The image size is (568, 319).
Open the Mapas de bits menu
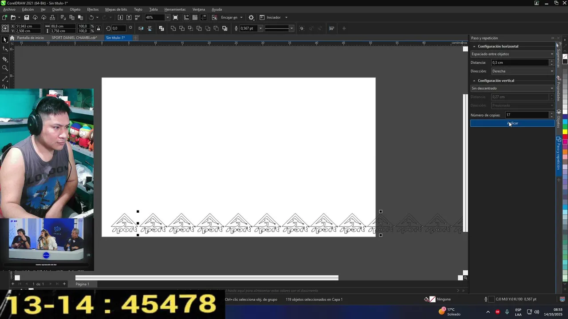pyautogui.click(x=116, y=9)
